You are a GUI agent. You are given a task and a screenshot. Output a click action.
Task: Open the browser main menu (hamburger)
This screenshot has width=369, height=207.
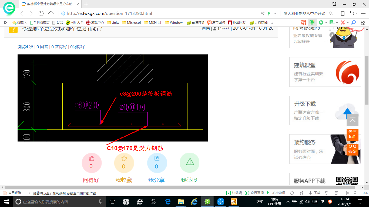point(363,13)
